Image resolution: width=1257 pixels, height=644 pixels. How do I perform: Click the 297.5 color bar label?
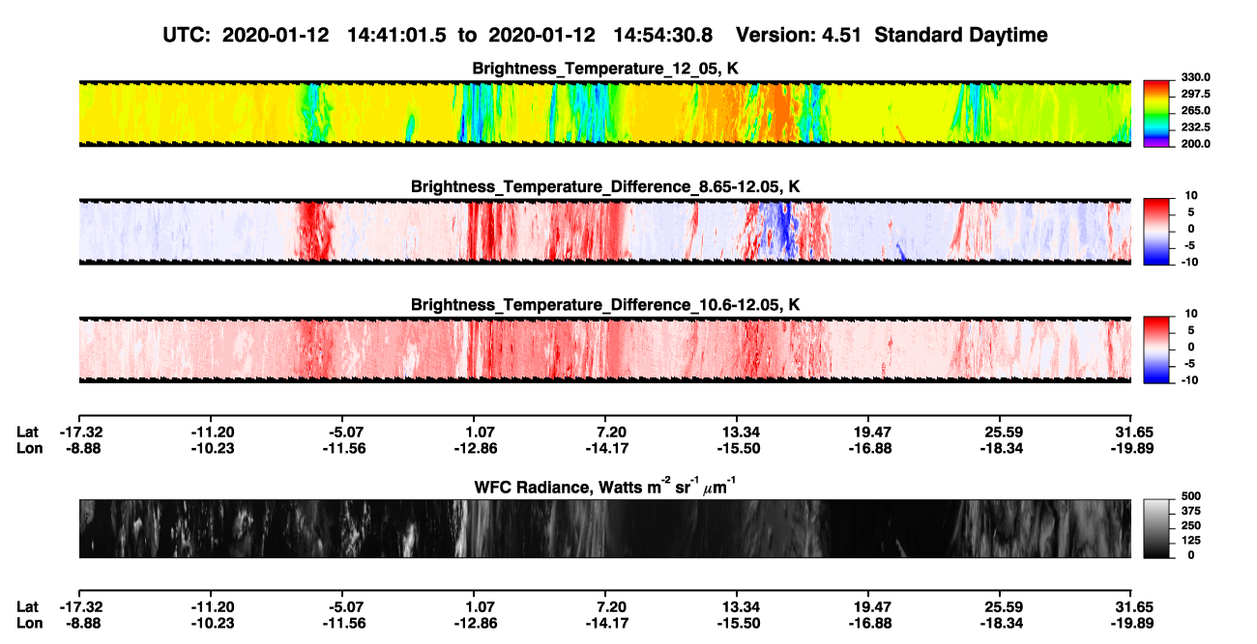tap(1196, 95)
